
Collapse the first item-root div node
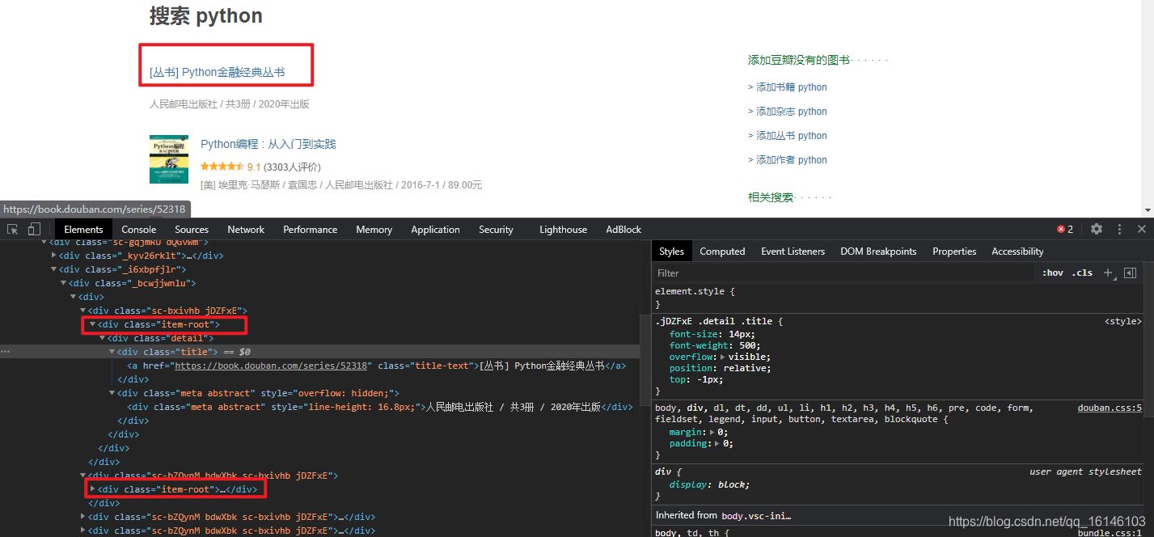click(92, 324)
